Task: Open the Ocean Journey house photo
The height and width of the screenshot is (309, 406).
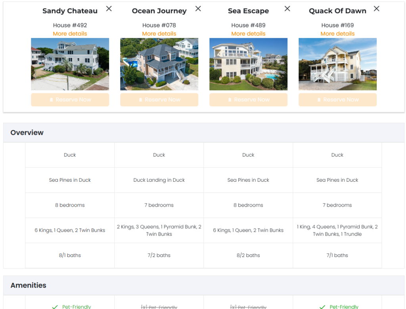Action: click(x=159, y=64)
